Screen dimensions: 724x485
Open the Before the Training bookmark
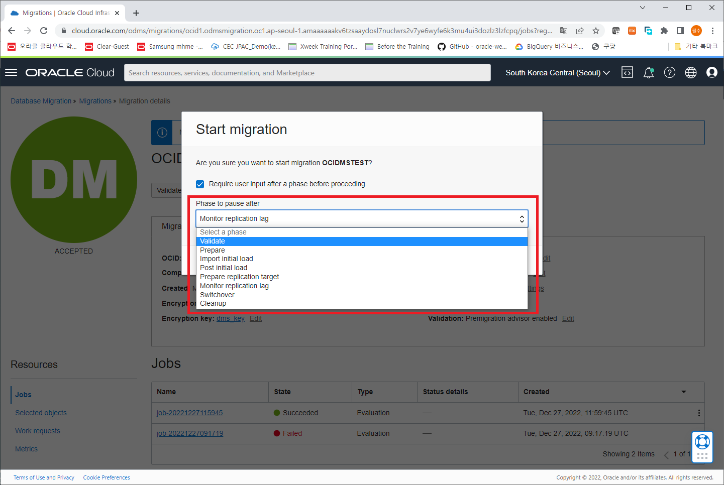pos(397,47)
